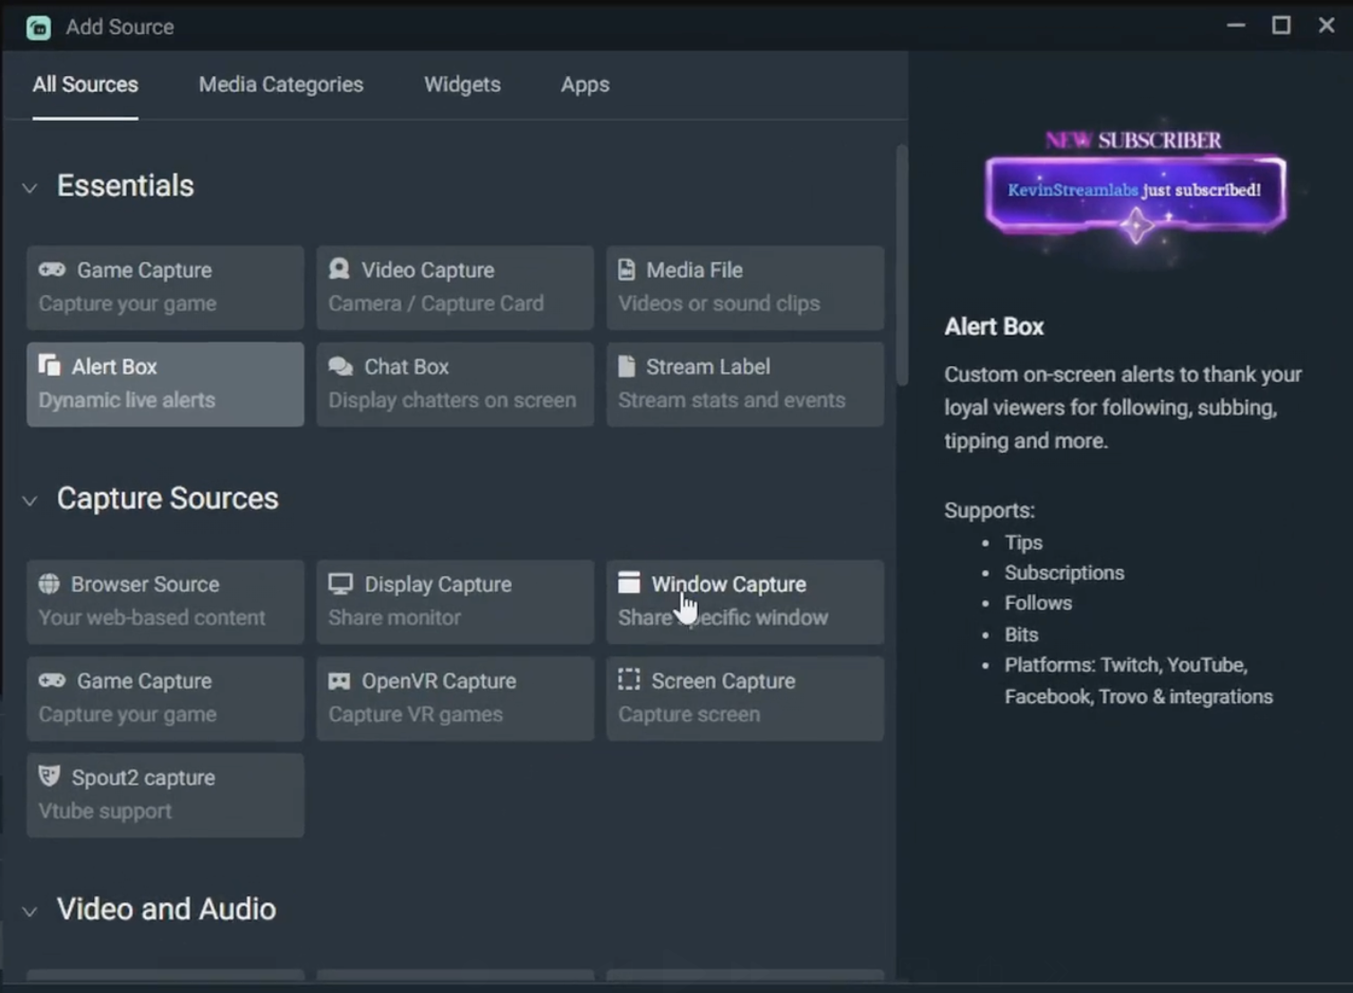Click the Supports: label text
This screenshot has width=1353, height=993.
click(989, 511)
